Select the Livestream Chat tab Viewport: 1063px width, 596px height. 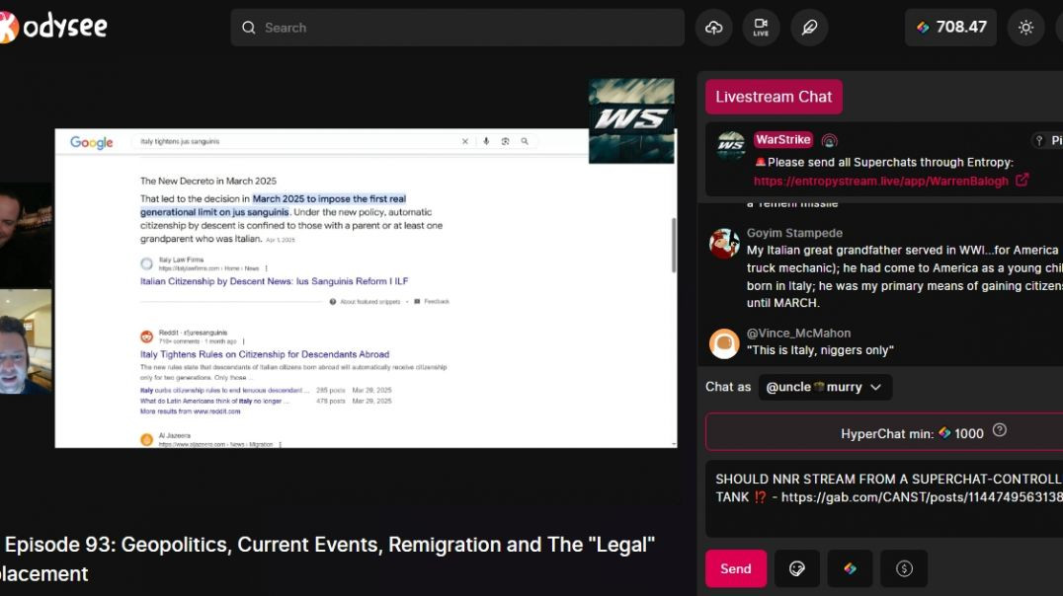pos(774,97)
